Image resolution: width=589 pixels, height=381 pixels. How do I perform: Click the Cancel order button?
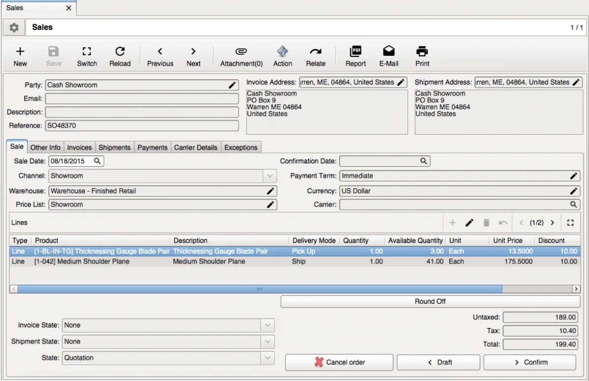point(339,362)
